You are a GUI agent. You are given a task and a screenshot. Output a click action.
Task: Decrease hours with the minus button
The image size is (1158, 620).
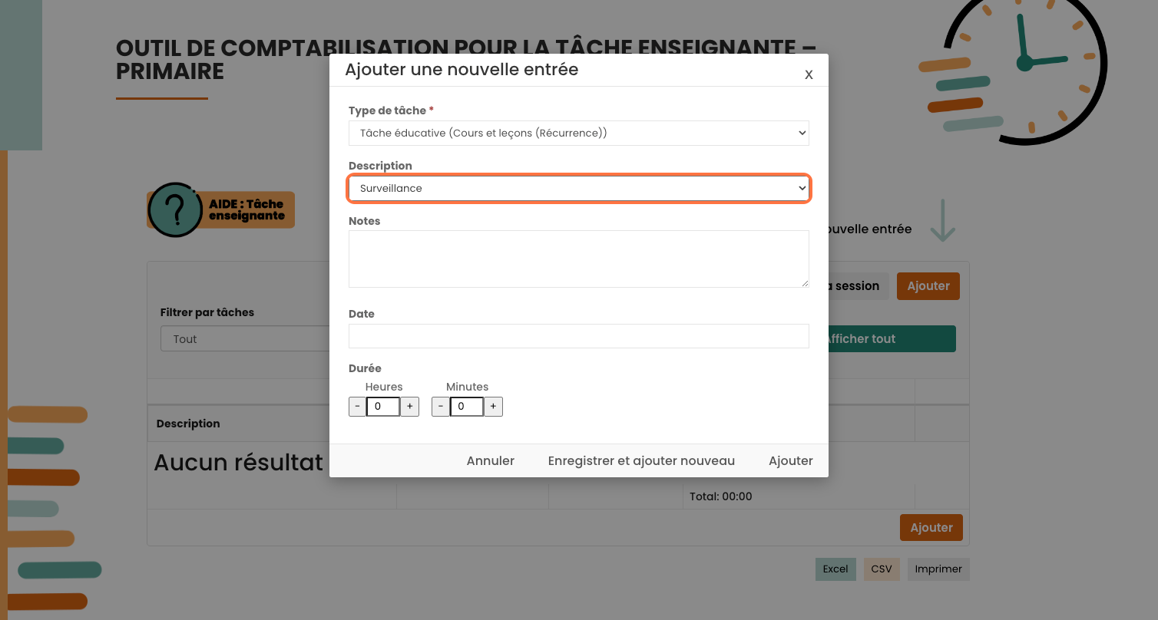tap(357, 407)
